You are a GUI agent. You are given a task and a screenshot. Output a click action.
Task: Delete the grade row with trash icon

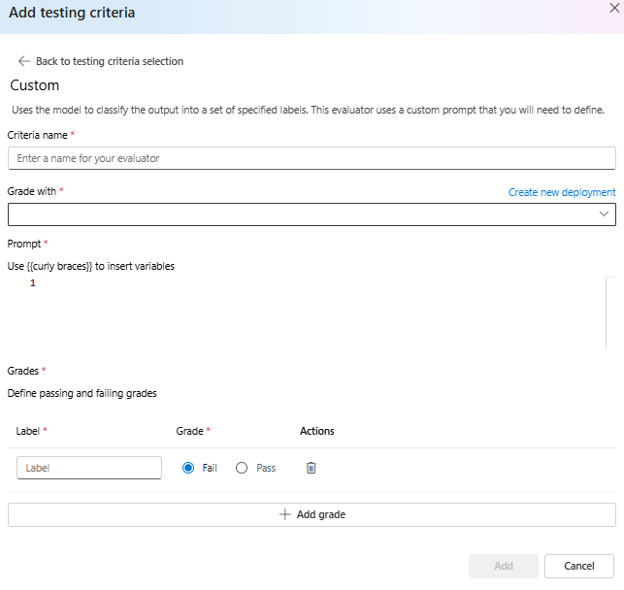click(x=312, y=468)
